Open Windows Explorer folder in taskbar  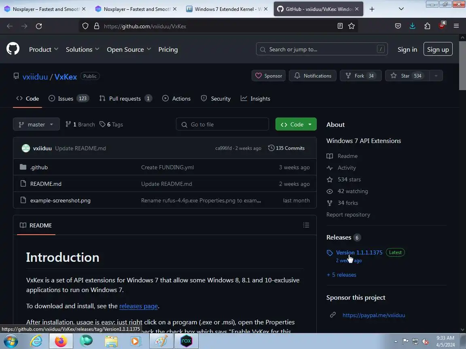pos(111,341)
